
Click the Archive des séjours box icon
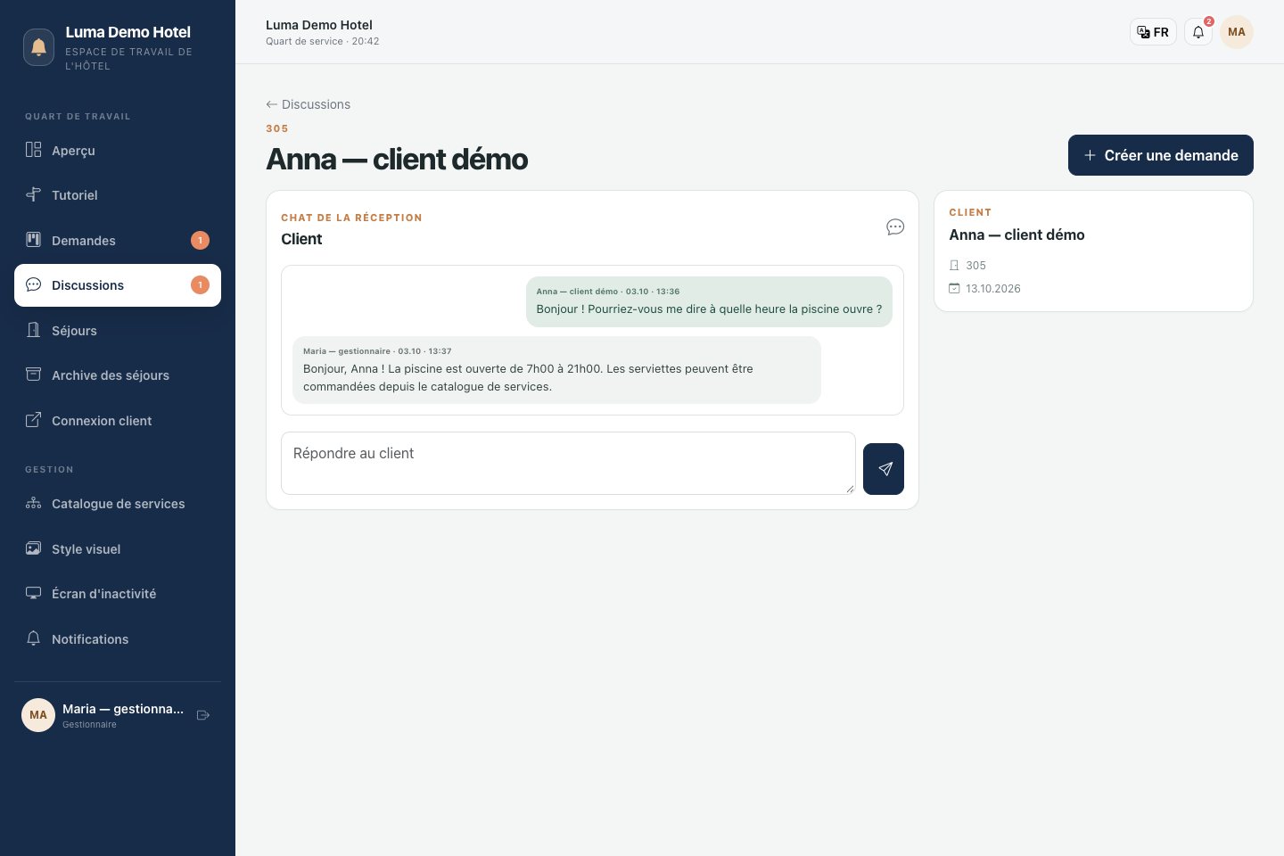point(33,374)
